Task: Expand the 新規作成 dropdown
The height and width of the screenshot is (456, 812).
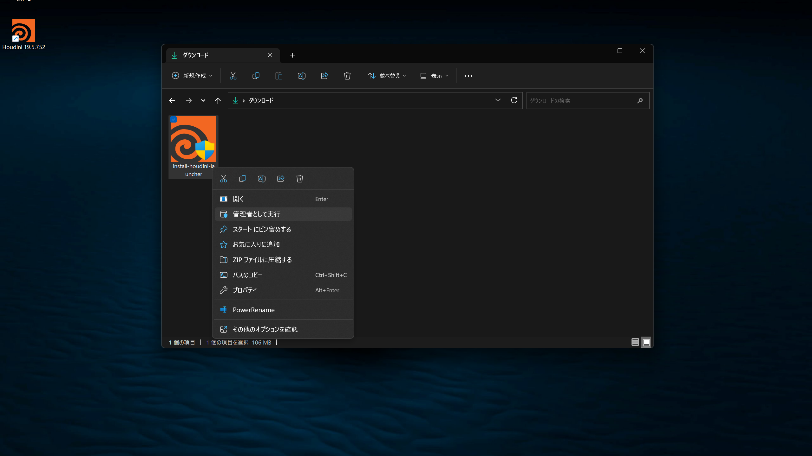Action: click(192, 76)
